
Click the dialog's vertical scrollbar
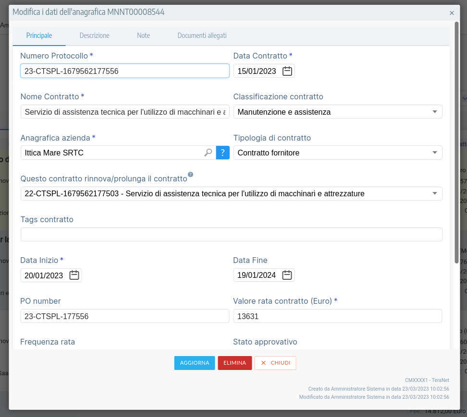coord(456,144)
